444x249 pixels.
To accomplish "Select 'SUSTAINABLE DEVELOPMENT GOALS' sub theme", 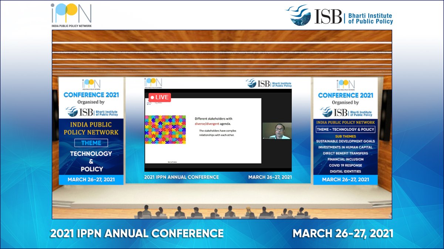I will (346, 141).
